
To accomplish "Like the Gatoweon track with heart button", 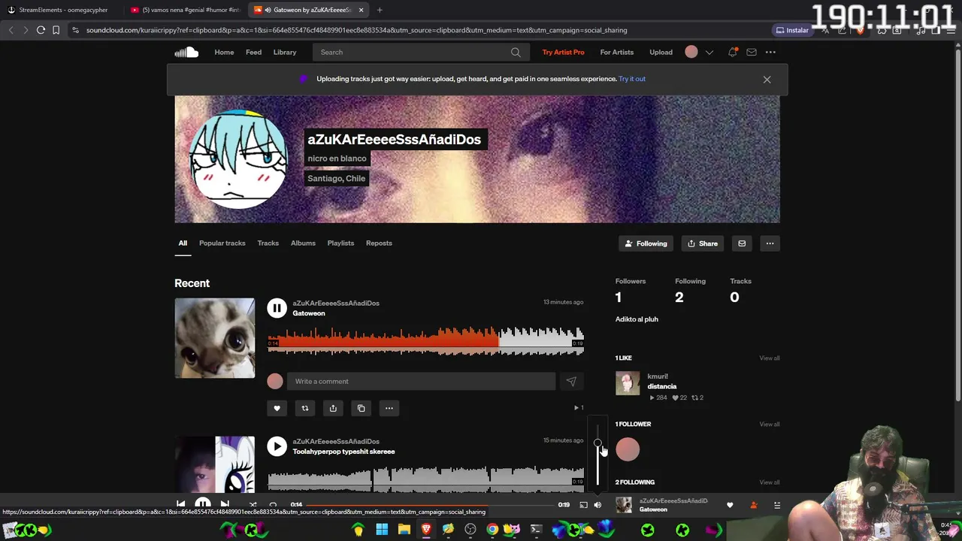I will (277, 408).
